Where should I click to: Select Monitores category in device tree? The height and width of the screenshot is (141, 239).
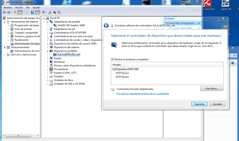click(59, 62)
